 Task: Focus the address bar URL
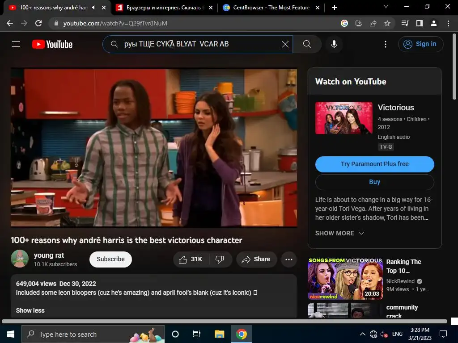(x=115, y=23)
